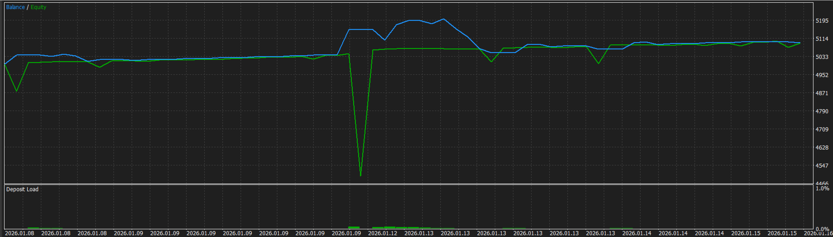Click the 5033 axis value

point(822,57)
